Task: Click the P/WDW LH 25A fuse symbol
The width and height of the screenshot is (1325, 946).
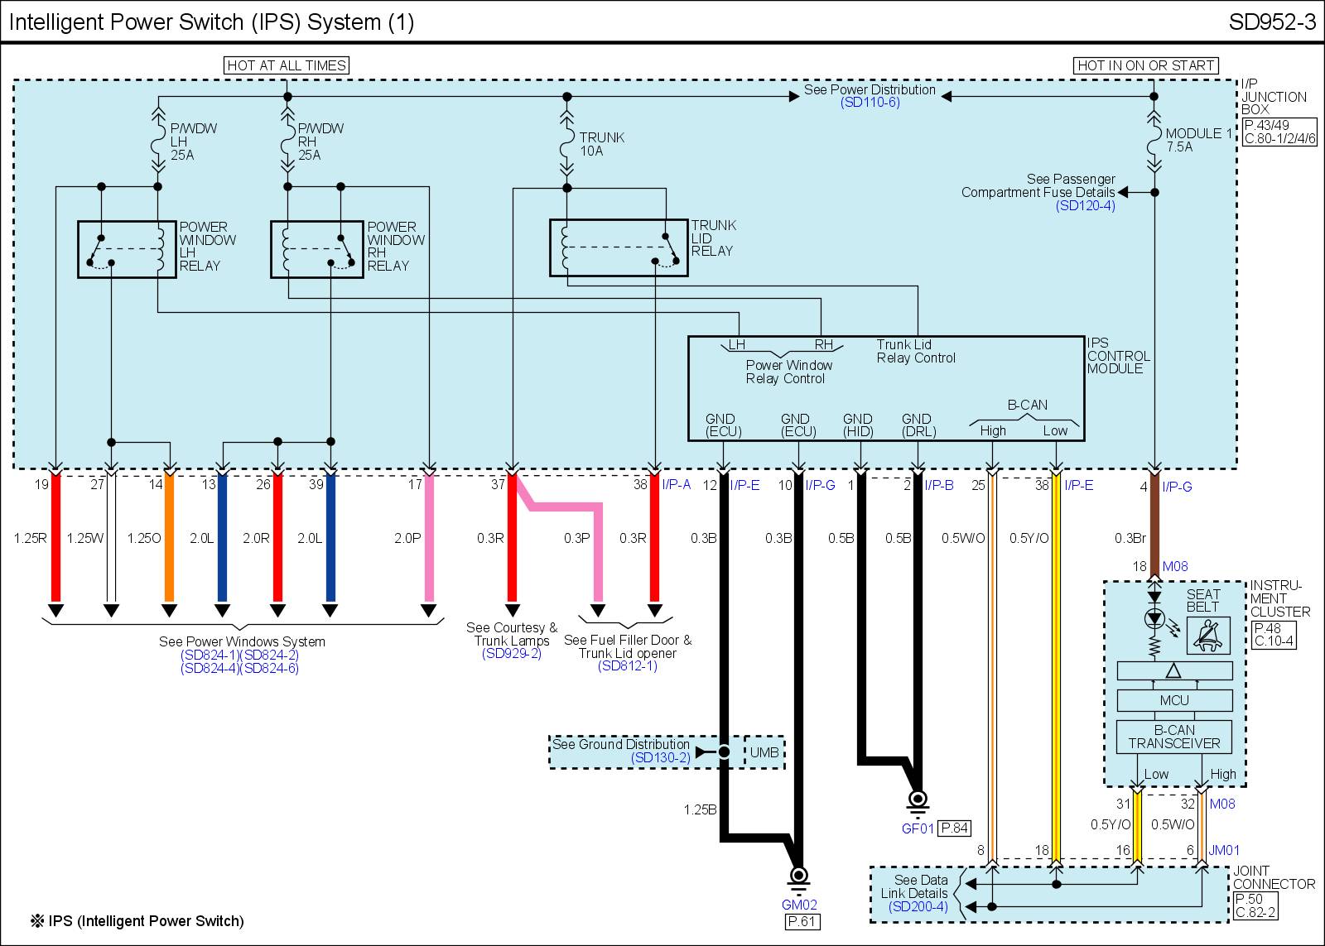Action: [x=157, y=142]
